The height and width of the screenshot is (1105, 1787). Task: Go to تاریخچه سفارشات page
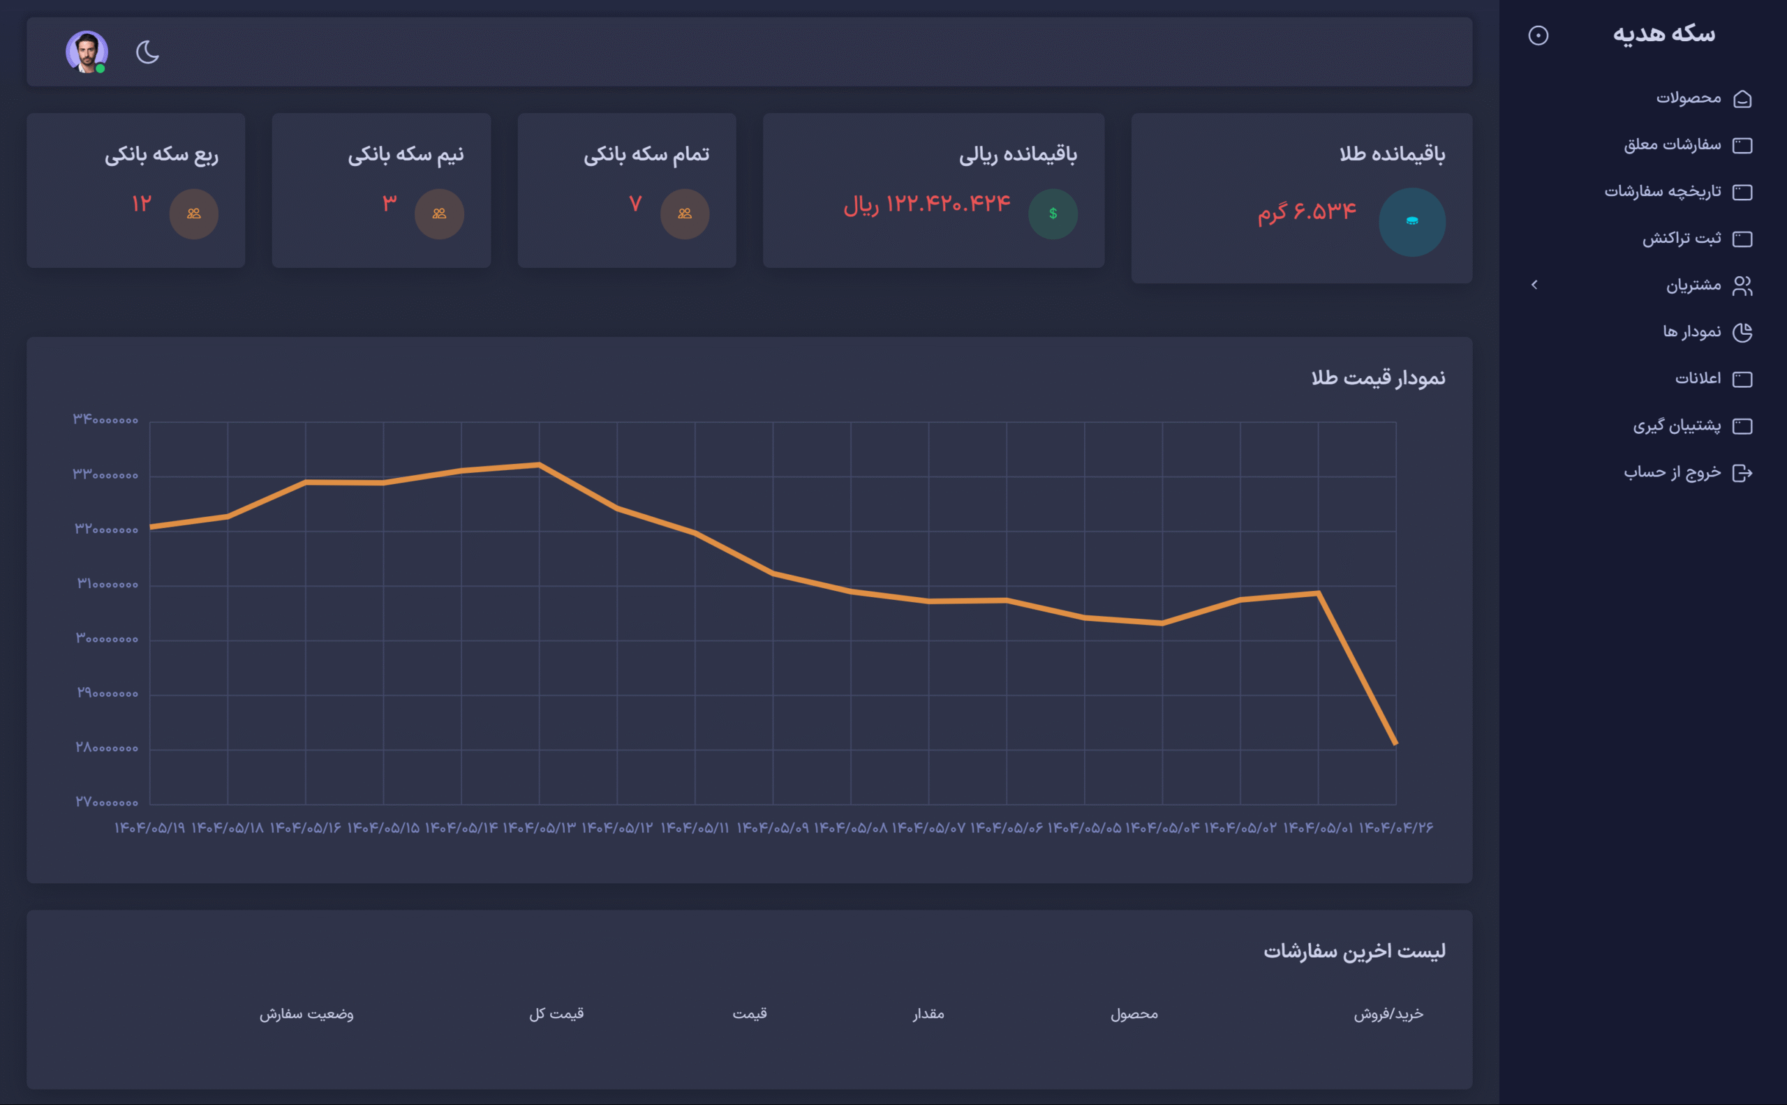pos(1663,191)
